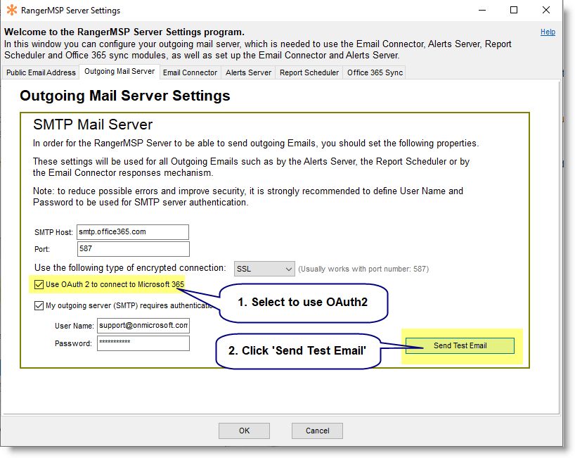Go to the Report Scheduler tab
The width and height of the screenshot is (575, 458).
tap(309, 72)
